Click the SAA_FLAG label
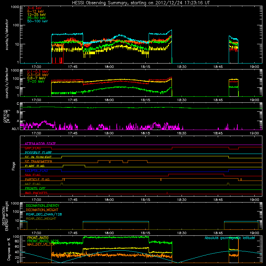Screen dimensions: 266x266 33,175
